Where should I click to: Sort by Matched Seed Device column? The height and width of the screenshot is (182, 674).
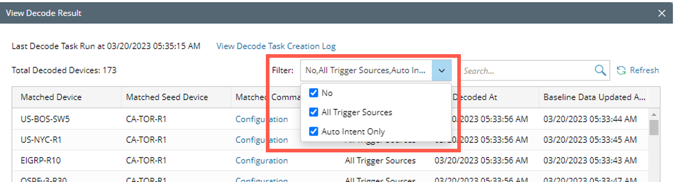[x=167, y=97]
